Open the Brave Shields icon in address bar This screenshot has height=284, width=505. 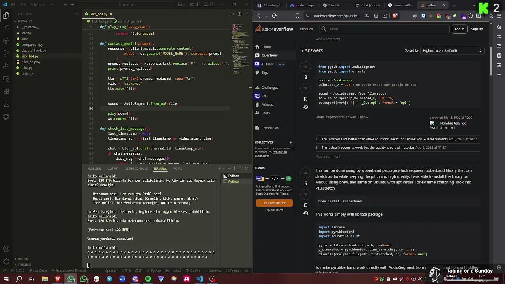point(395,16)
